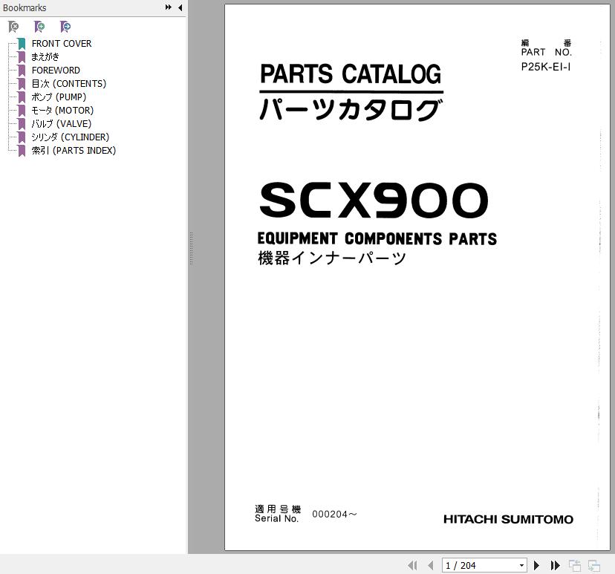This screenshot has width=615, height=574.
Task: Click the SCX900 model title
Action: click(x=374, y=200)
